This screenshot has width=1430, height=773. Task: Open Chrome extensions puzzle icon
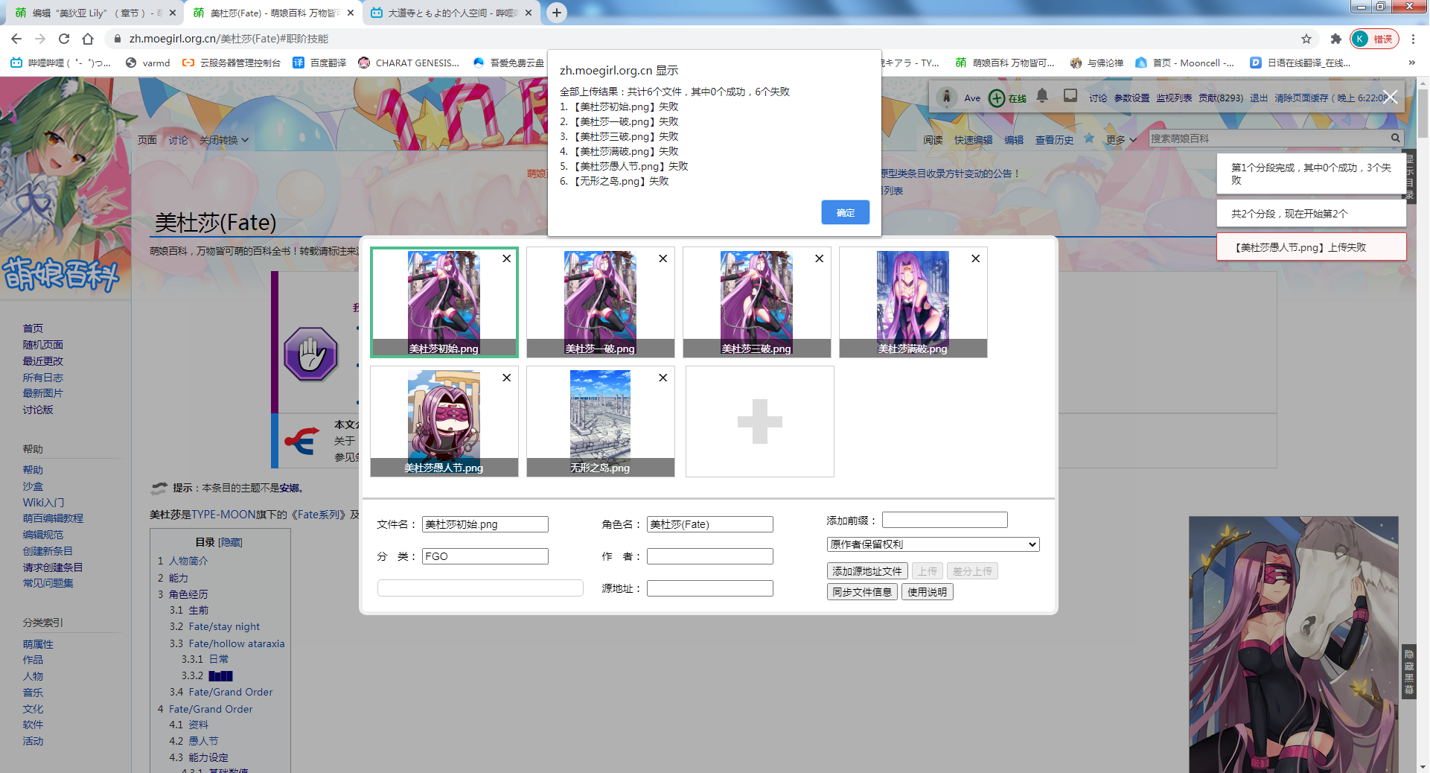click(x=1335, y=39)
